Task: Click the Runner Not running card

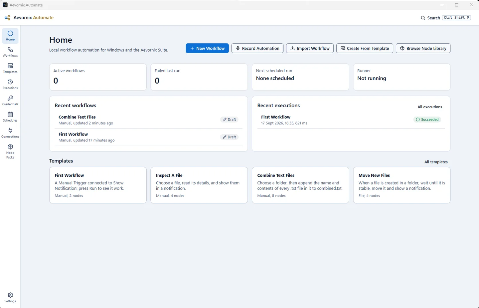Action: point(402,77)
